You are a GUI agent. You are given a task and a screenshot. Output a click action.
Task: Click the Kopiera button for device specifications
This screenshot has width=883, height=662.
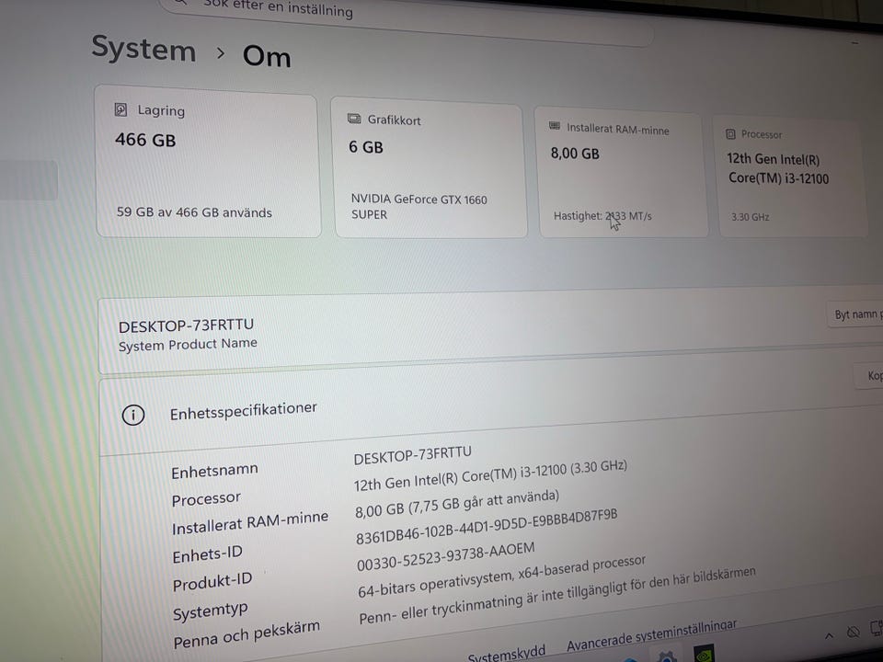click(x=869, y=375)
